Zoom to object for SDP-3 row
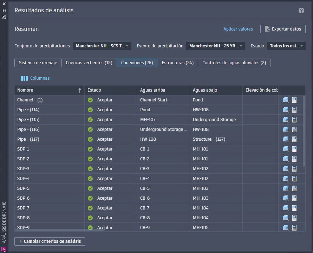Screen dimensions: 313x253 pos(286,169)
